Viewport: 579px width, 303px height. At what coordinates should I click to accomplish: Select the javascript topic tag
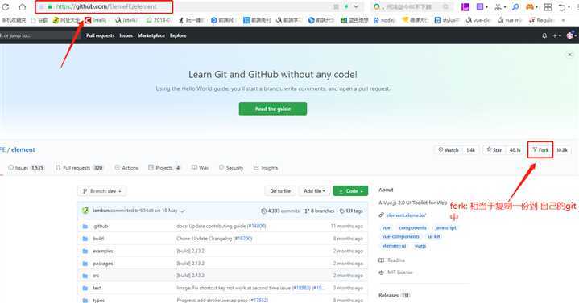pyautogui.click(x=445, y=227)
